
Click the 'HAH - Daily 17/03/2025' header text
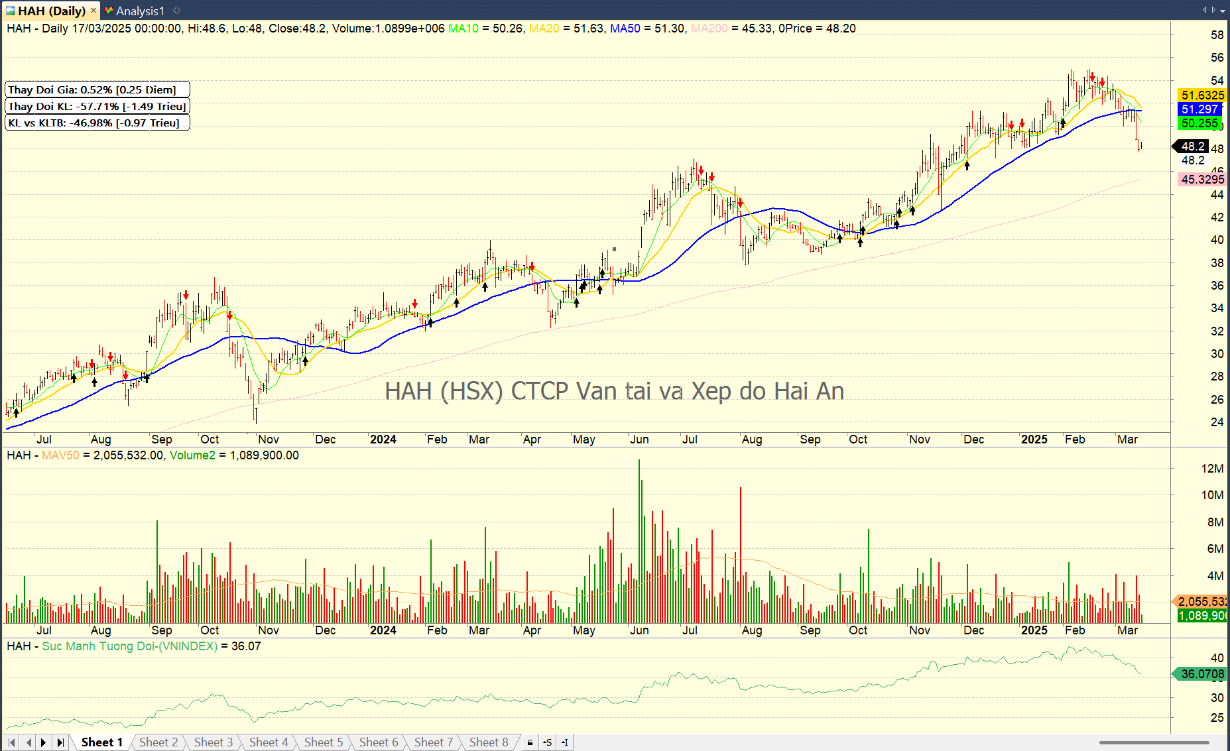(69, 29)
